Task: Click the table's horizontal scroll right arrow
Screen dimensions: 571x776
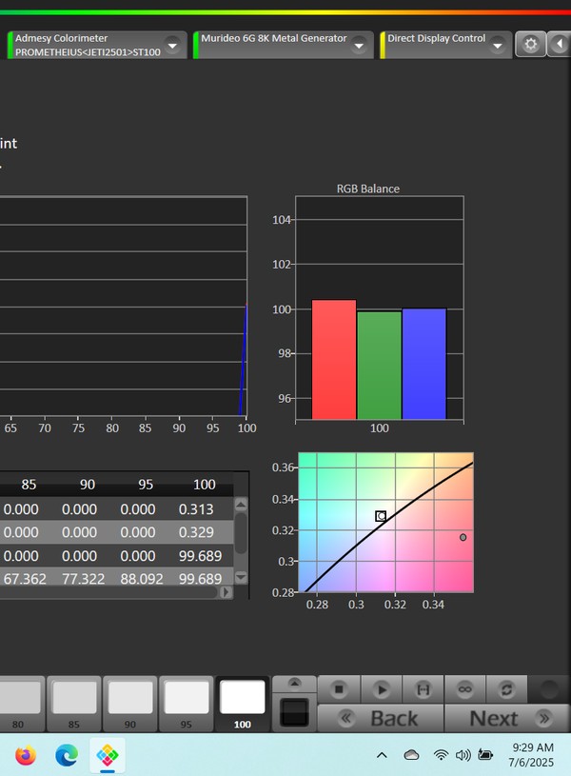Action: click(x=226, y=592)
